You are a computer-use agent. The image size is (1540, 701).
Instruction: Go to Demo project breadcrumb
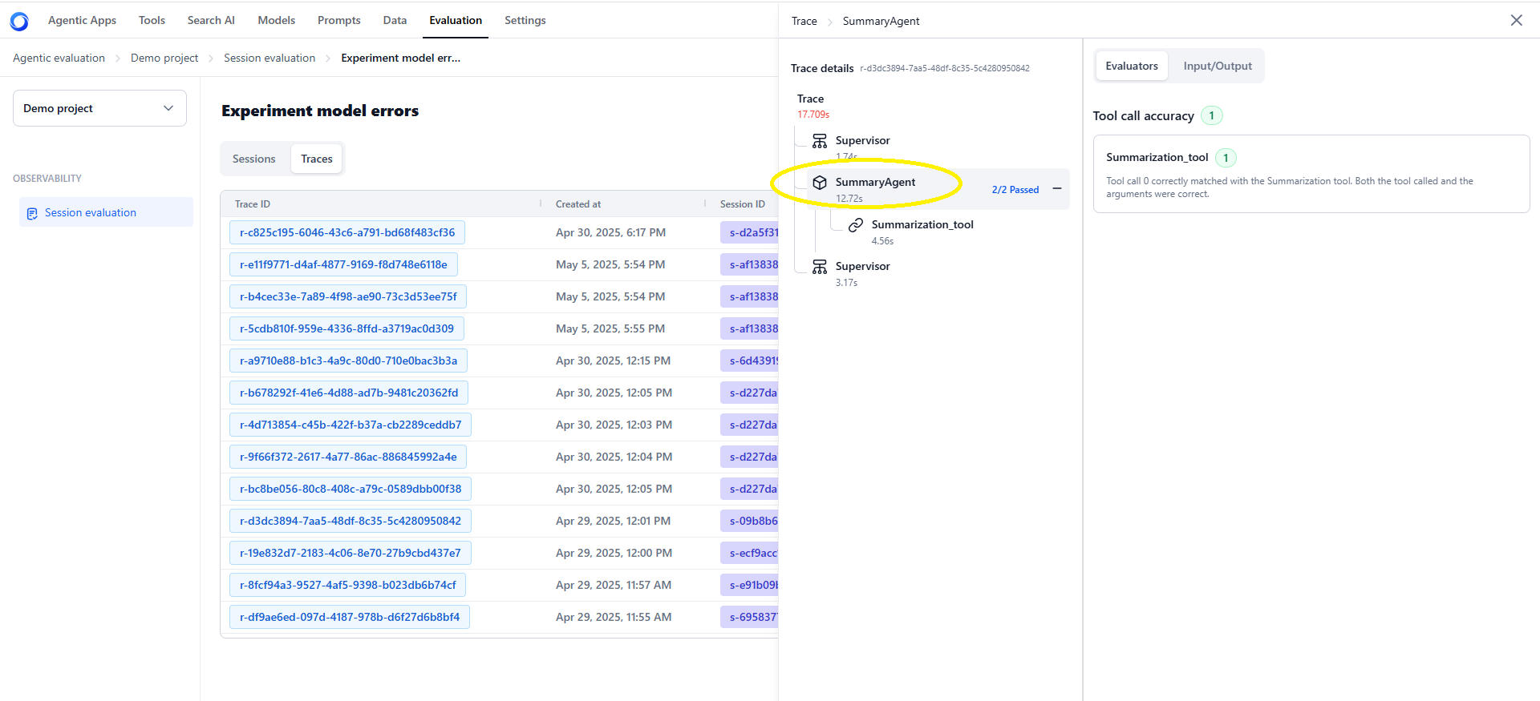164,58
